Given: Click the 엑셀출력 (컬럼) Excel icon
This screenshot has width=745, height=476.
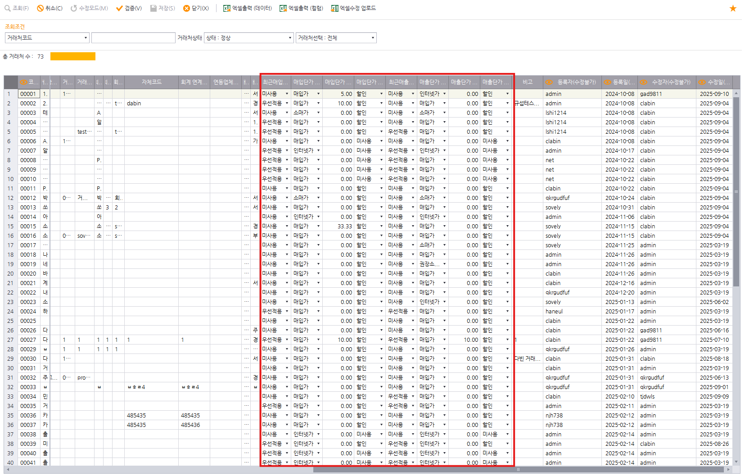Looking at the screenshot, I should (283, 8).
